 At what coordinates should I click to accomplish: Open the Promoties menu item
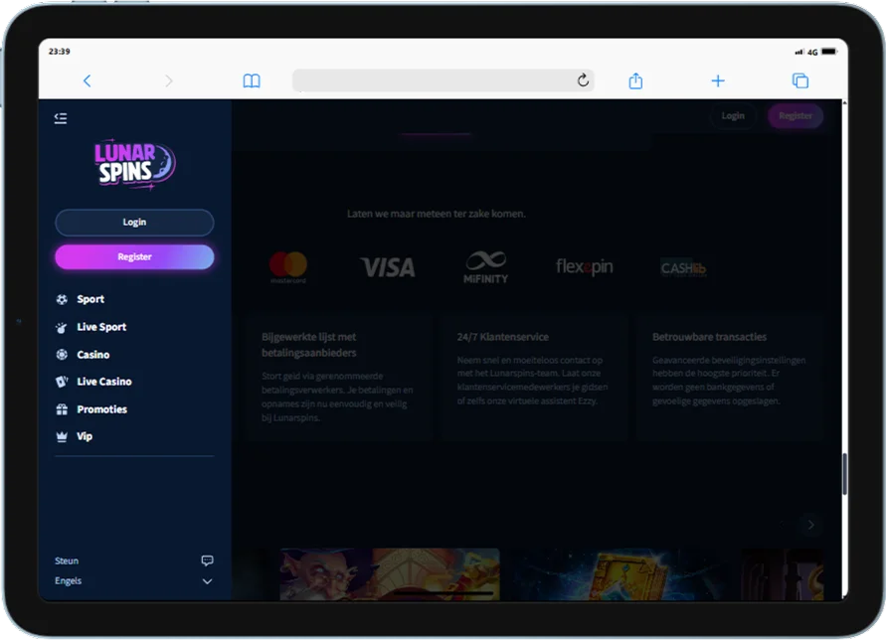click(101, 409)
